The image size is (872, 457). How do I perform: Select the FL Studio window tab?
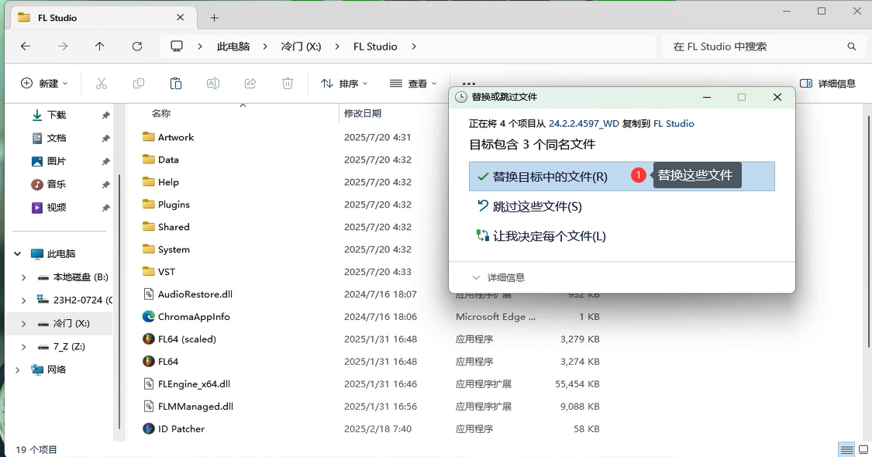[102, 18]
